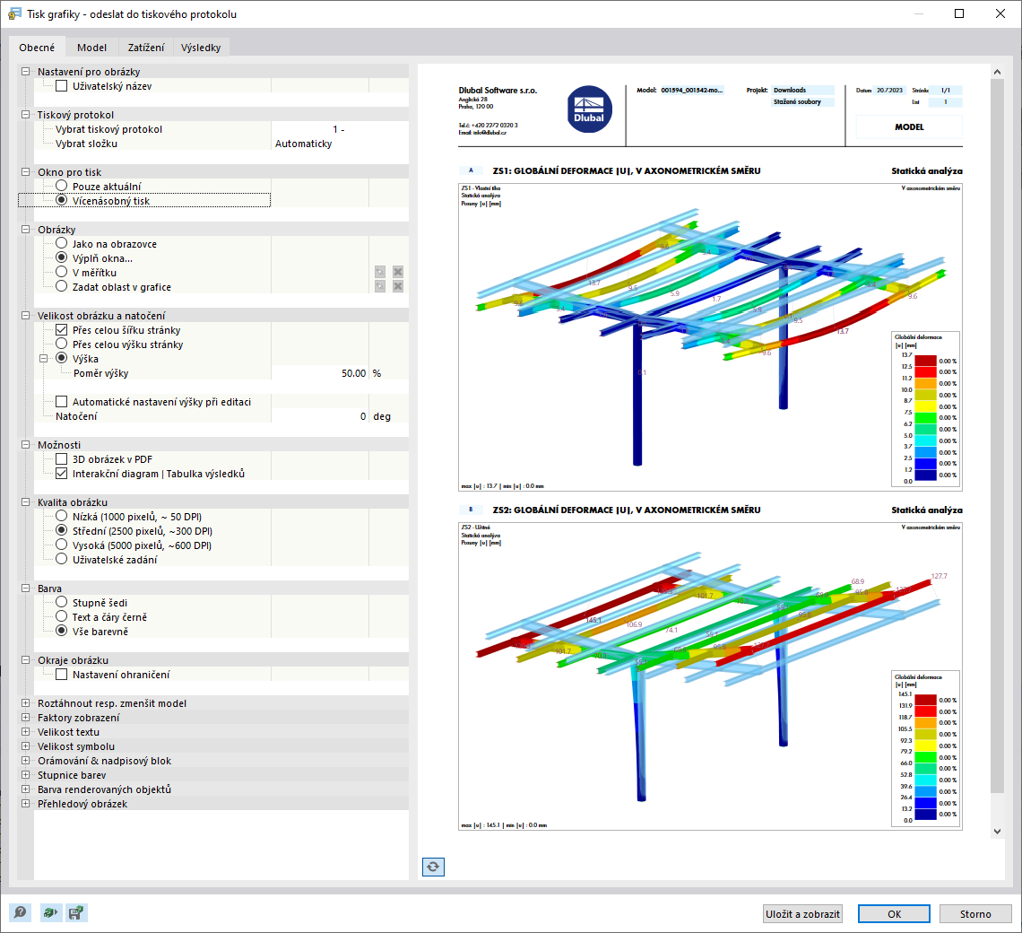Click ZS2 deformation preview image
The width and height of the screenshot is (1022, 933).
click(710, 676)
